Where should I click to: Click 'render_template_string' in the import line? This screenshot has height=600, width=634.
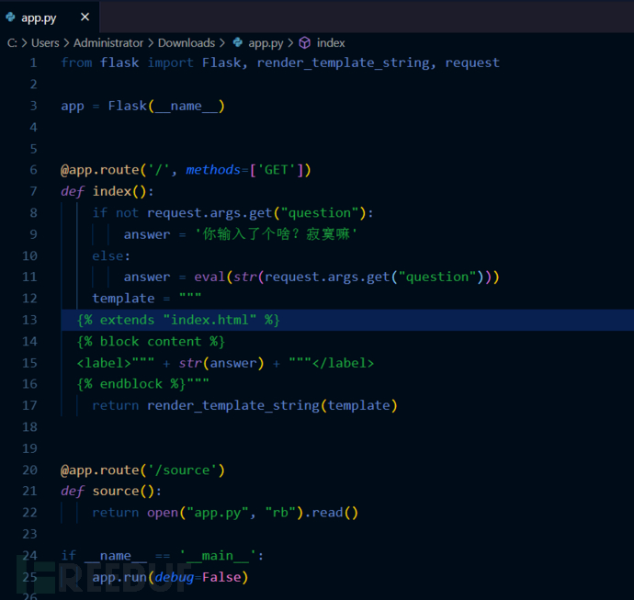coord(344,62)
